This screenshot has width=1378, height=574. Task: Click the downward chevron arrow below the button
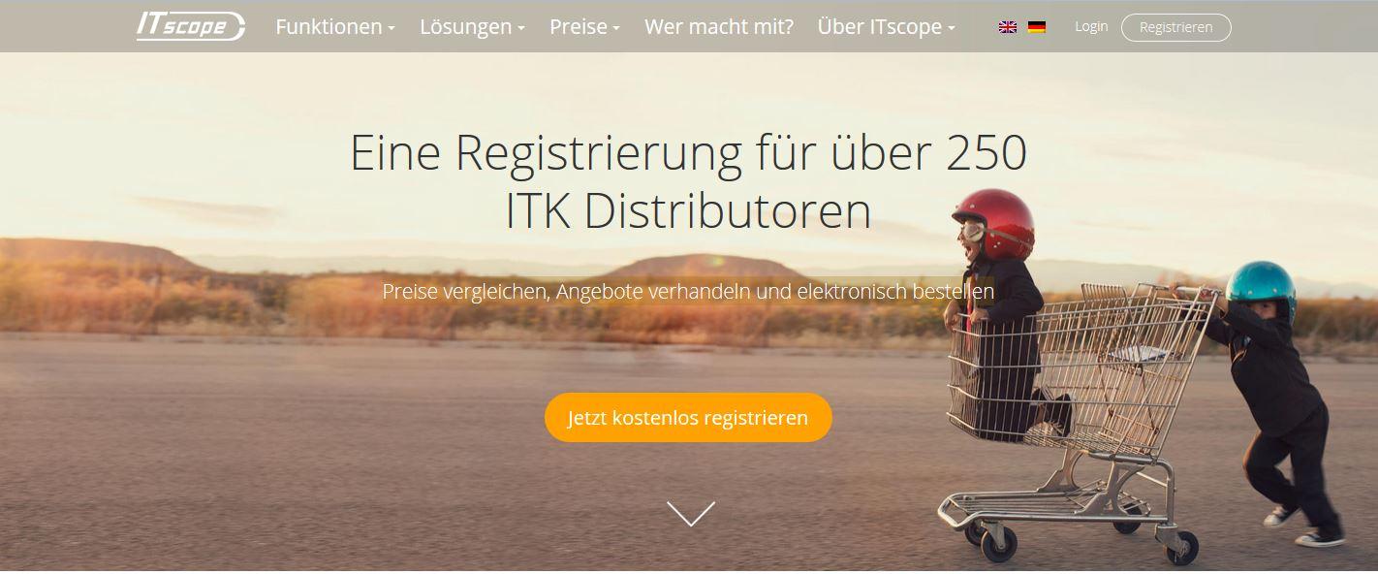click(690, 514)
